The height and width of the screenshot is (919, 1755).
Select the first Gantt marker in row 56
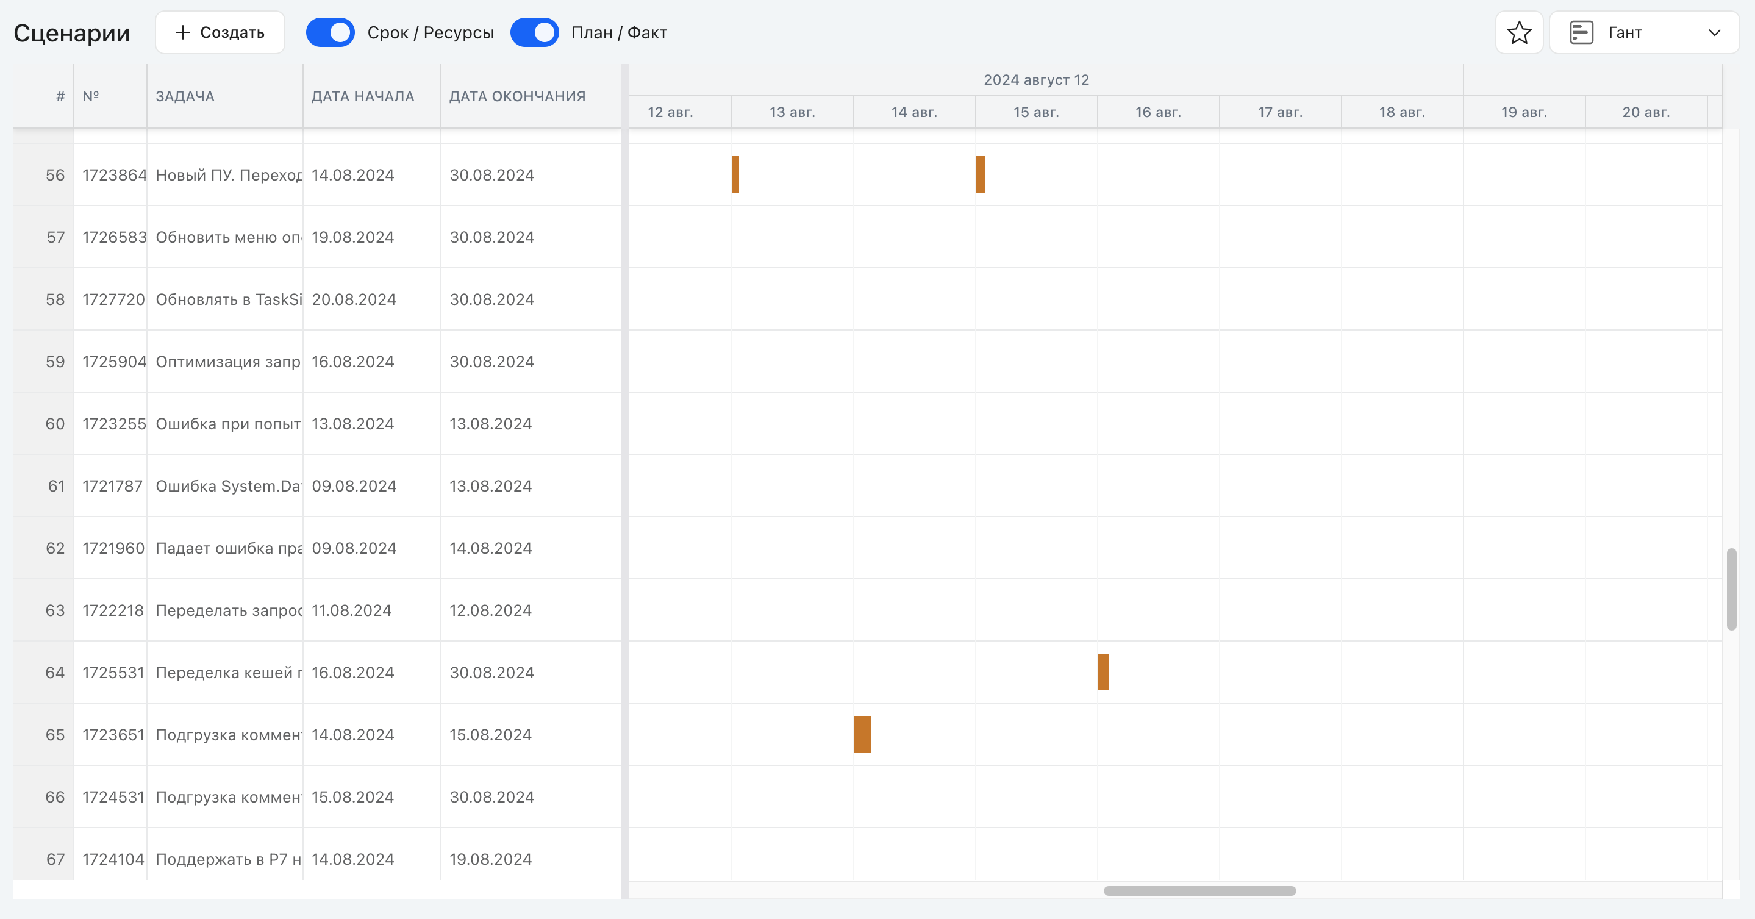tap(736, 174)
